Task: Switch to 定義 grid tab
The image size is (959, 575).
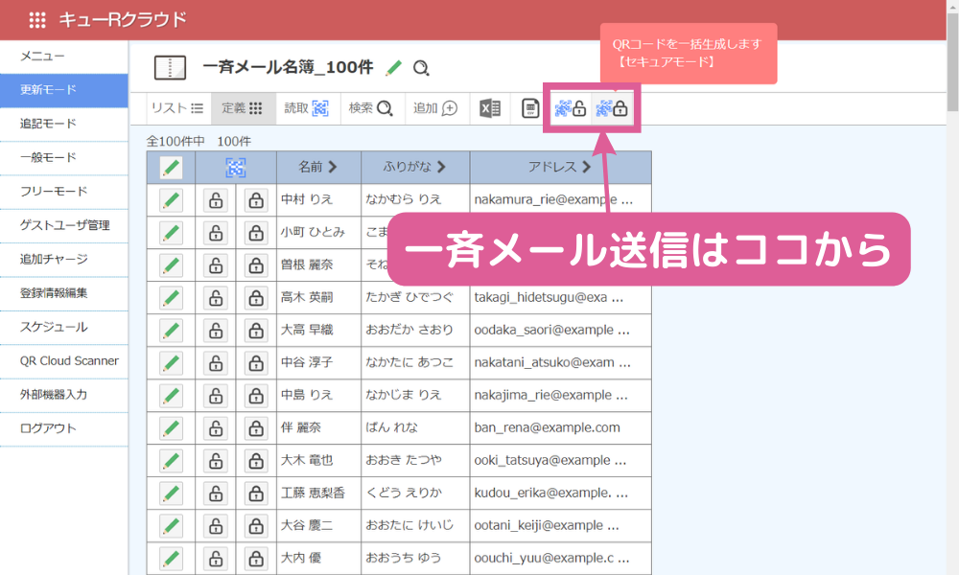Action: tap(243, 108)
